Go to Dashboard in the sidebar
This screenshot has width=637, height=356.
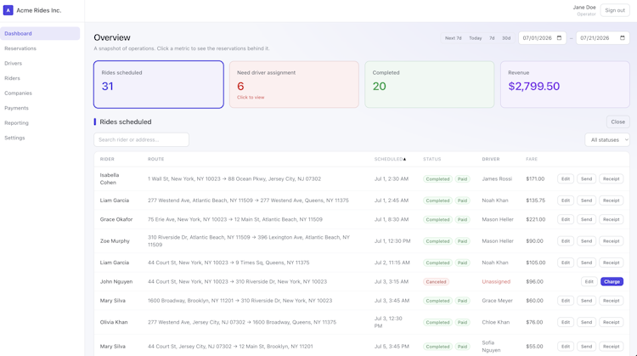(x=40, y=33)
